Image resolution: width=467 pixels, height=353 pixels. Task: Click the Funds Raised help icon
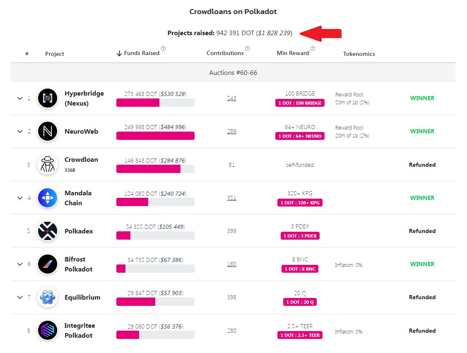pyautogui.click(x=164, y=48)
